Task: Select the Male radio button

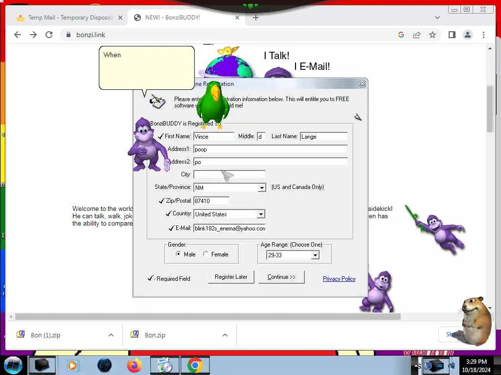Action: [178, 254]
